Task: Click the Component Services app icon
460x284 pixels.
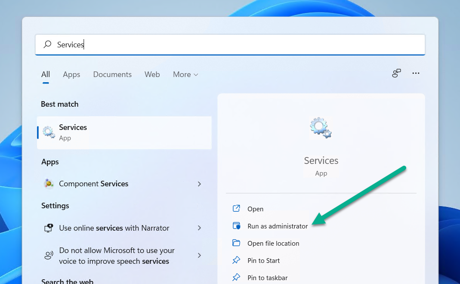Action: coord(49,184)
